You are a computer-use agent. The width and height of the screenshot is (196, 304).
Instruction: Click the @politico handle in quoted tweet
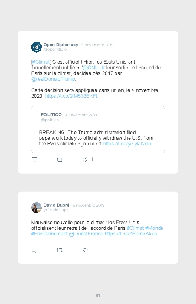click(50, 120)
